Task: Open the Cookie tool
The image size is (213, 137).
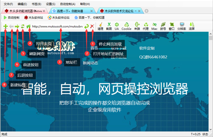Action: 126,26
